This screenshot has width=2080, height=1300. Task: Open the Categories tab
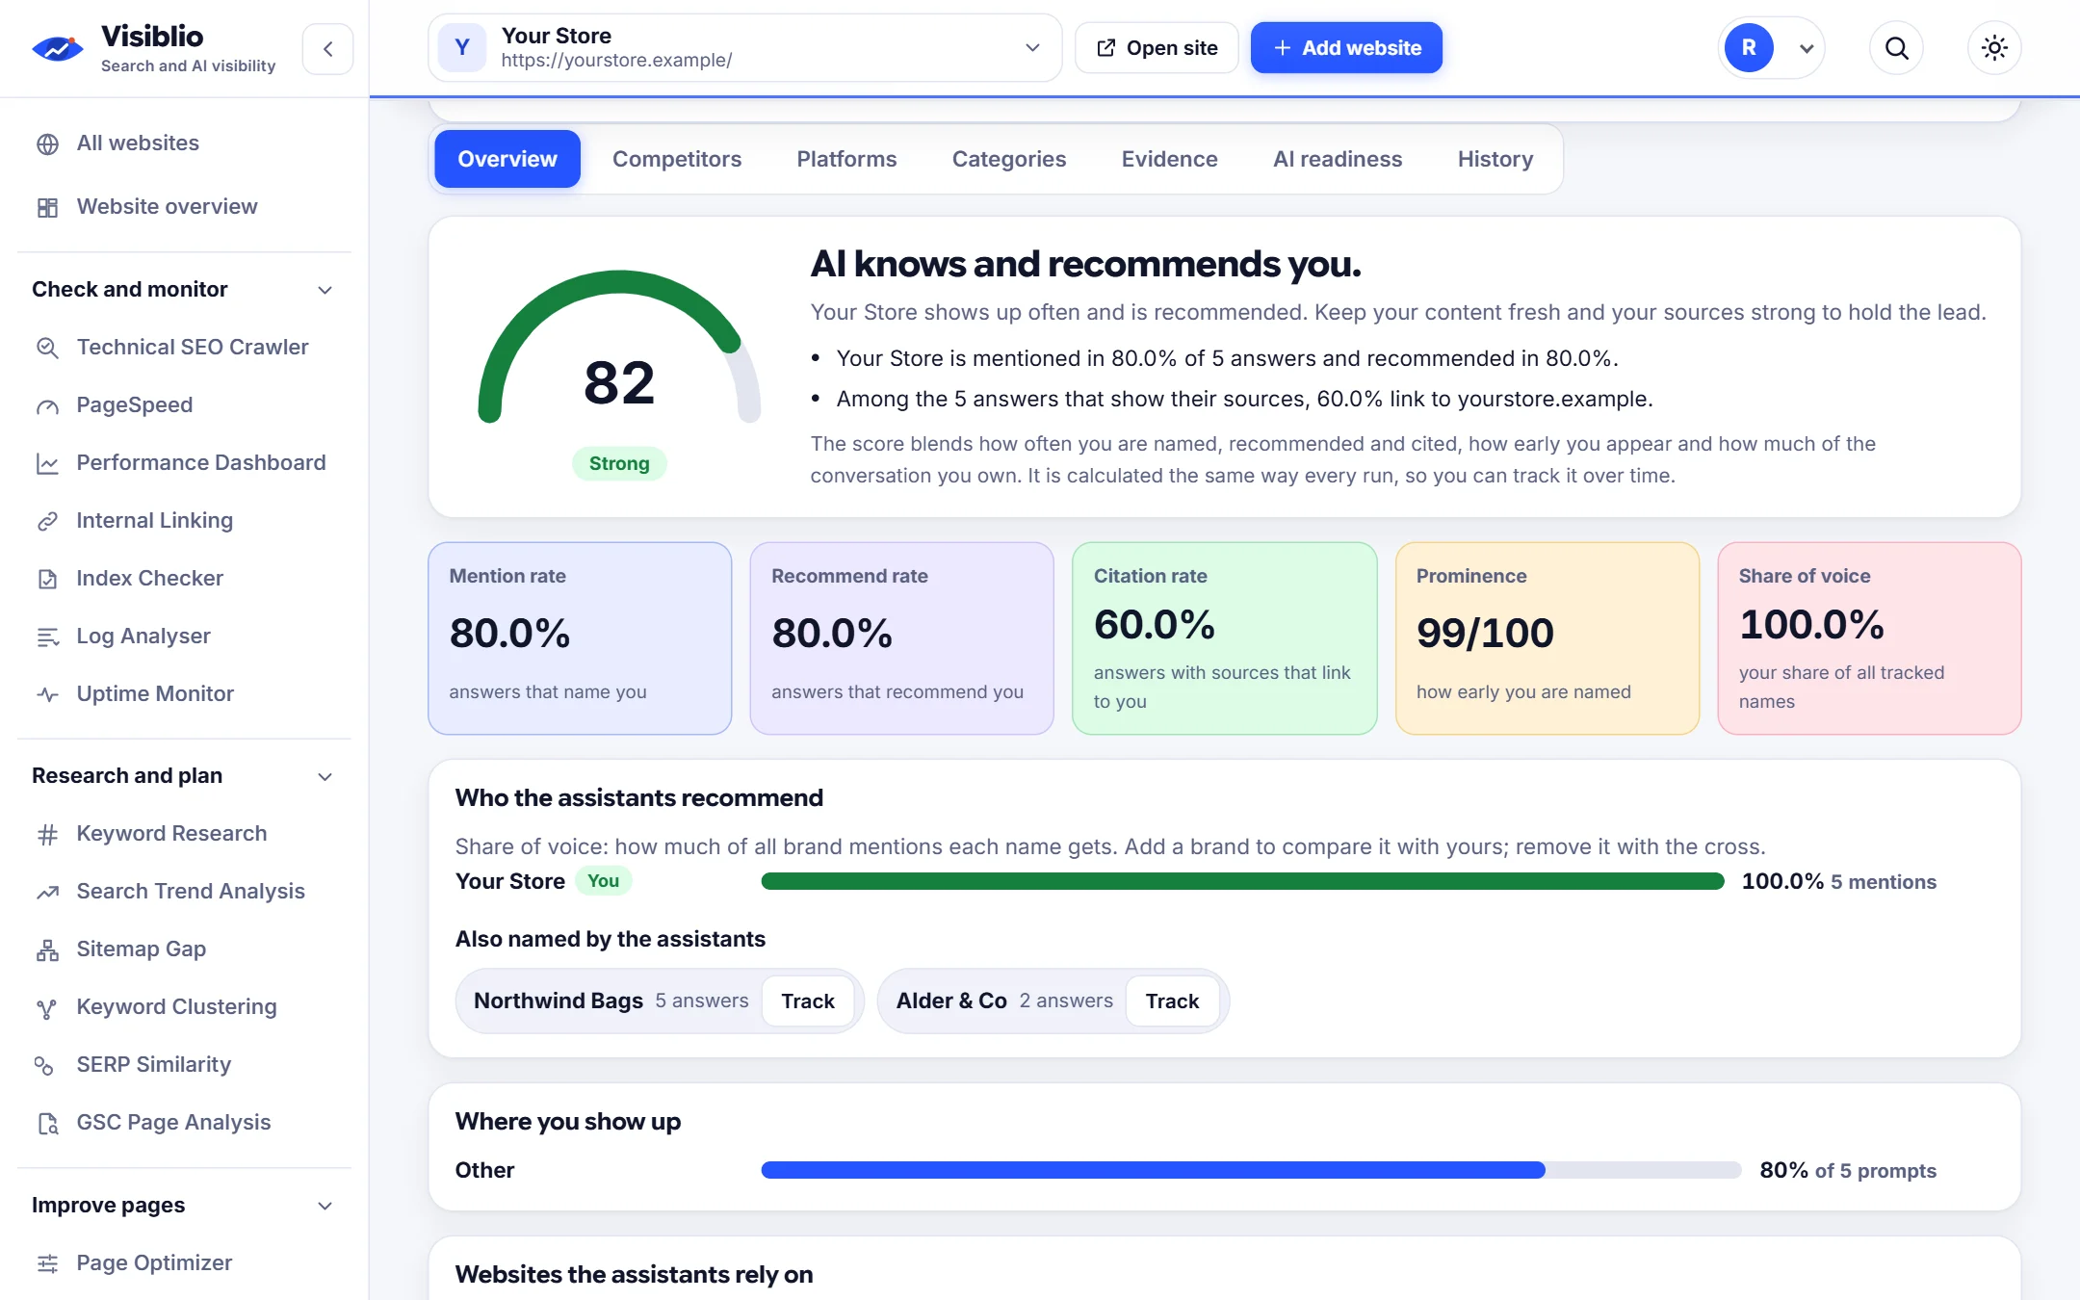tap(1009, 159)
